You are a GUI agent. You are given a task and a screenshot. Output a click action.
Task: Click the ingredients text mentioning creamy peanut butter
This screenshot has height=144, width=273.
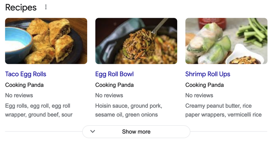(x=223, y=110)
